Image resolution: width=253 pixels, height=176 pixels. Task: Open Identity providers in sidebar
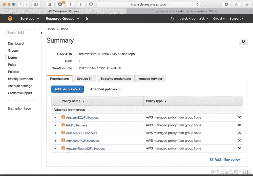20,79
